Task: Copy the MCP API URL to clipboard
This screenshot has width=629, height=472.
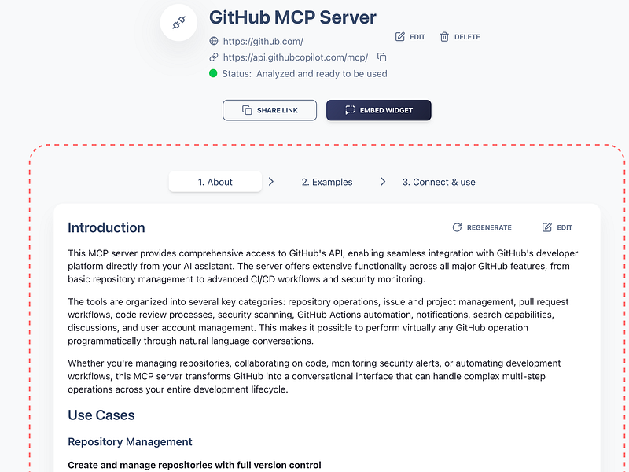Action: [x=381, y=57]
